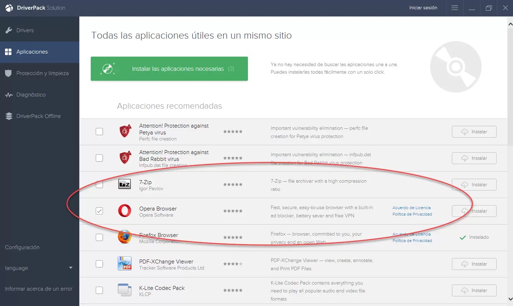Click the disc icon on green install button
The width and height of the screenshot is (513, 306).
(108, 69)
